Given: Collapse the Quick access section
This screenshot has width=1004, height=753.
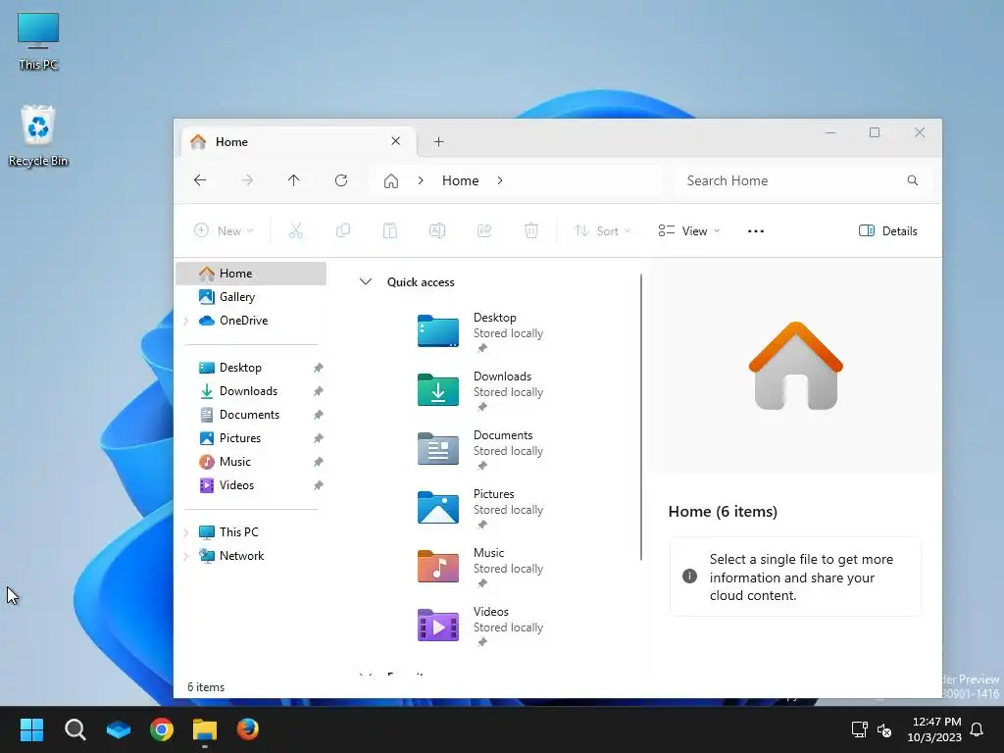Looking at the screenshot, I should pos(365,281).
